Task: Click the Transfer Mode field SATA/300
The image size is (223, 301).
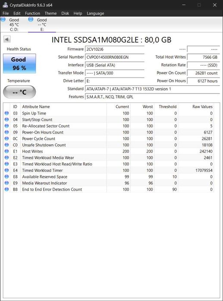Action: [115, 73]
